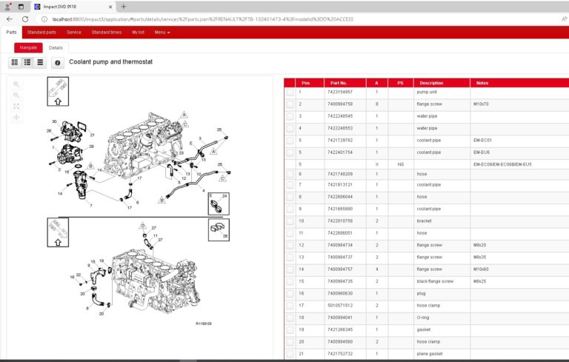Viewport: 569px width, 362px height.
Task: Open the Service tab
Action: pos(74,33)
